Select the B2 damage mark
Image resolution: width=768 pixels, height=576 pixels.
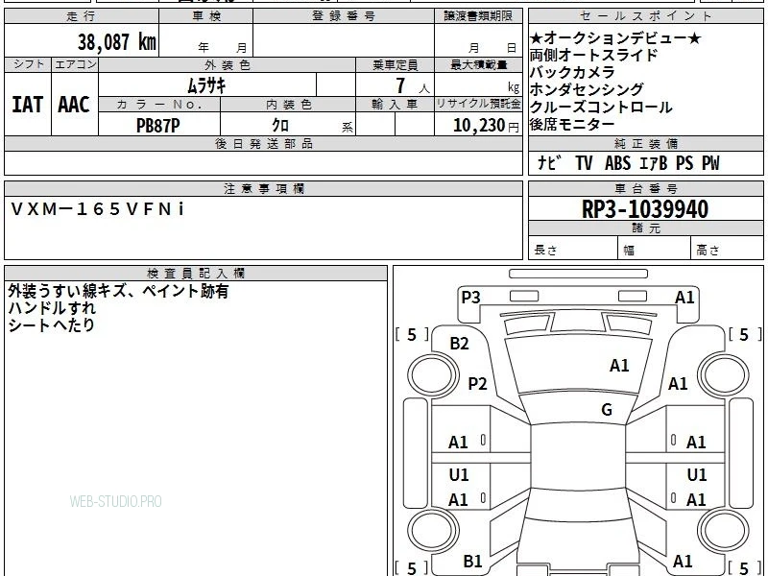click(460, 344)
